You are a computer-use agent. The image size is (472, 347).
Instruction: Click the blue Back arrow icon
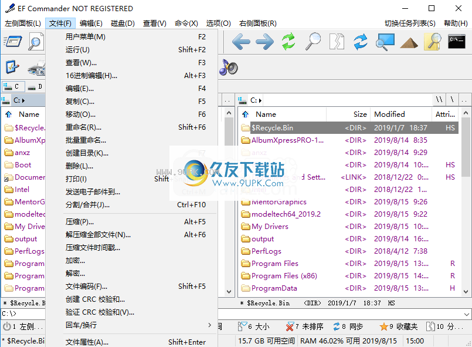click(x=241, y=42)
